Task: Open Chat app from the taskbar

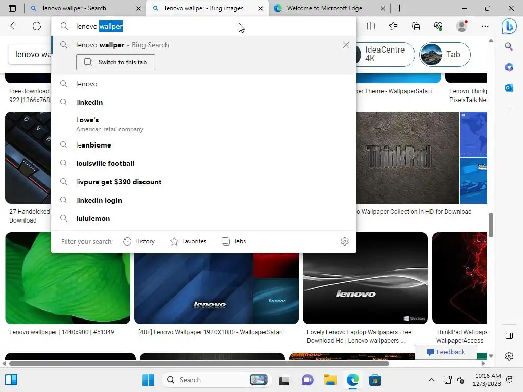Action: click(307, 380)
